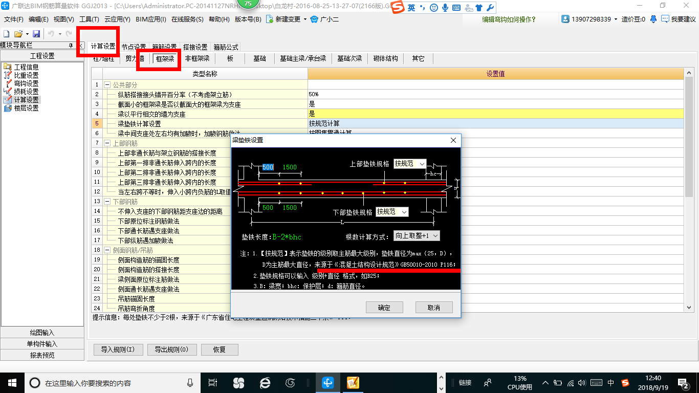Click the Redo arrow icon
699x393 pixels.
[x=69, y=33]
